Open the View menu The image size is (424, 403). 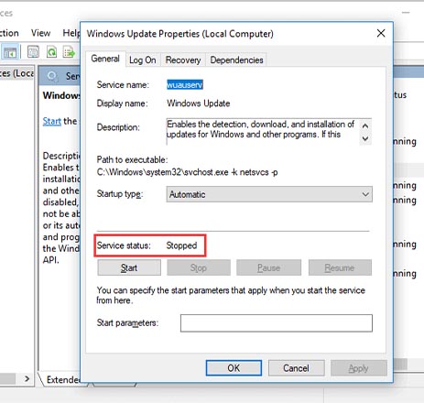[x=40, y=33]
